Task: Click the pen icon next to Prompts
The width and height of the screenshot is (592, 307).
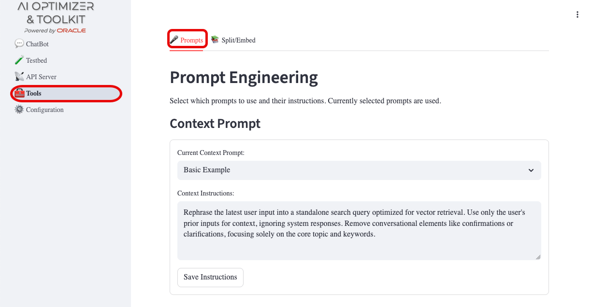Action: 174,39
